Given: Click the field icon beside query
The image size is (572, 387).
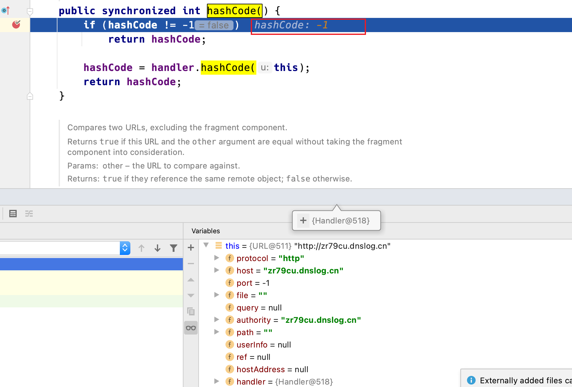Looking at the screenshot, I should (x=229, y=307).
